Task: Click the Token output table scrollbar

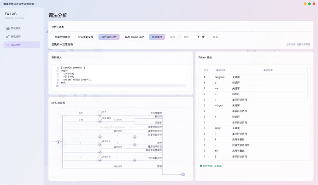Action: tap(307, 82)
